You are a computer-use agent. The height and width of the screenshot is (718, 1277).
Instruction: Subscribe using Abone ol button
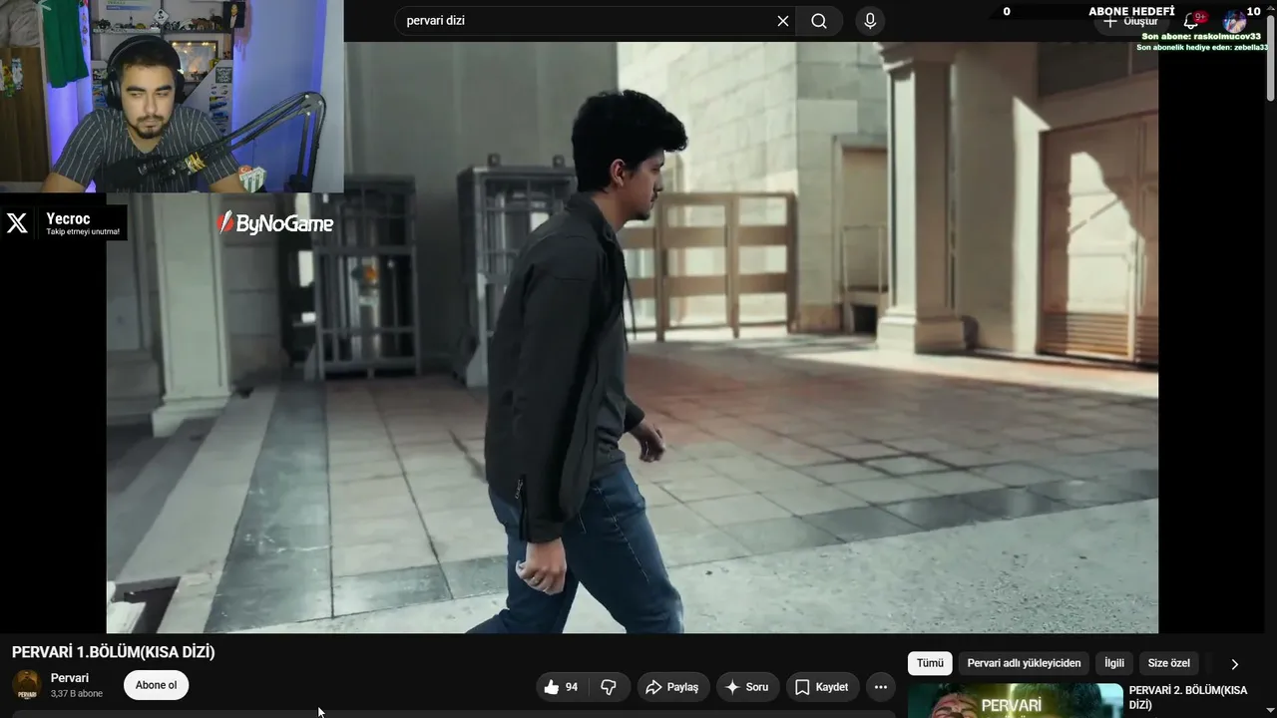[157, 685]
